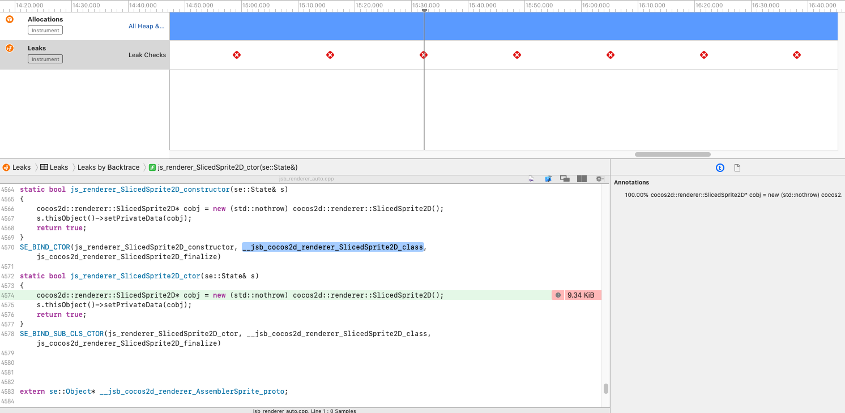Image resolution: width=845 pixels, height=413 pixels.
Task: Select the Leaks table breadcrumb with grid icon
Action: pos(54,167)
